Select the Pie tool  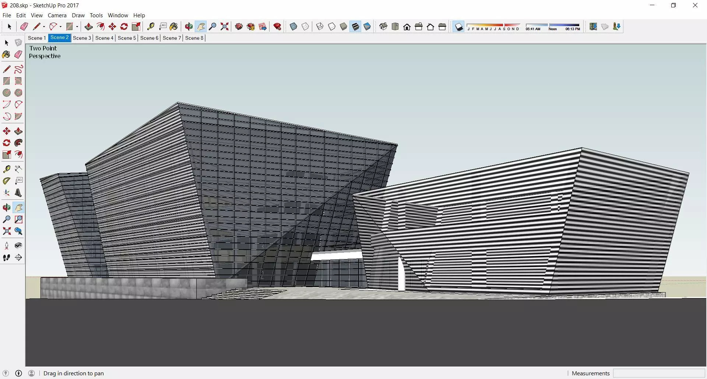click(x=18, y=116)
